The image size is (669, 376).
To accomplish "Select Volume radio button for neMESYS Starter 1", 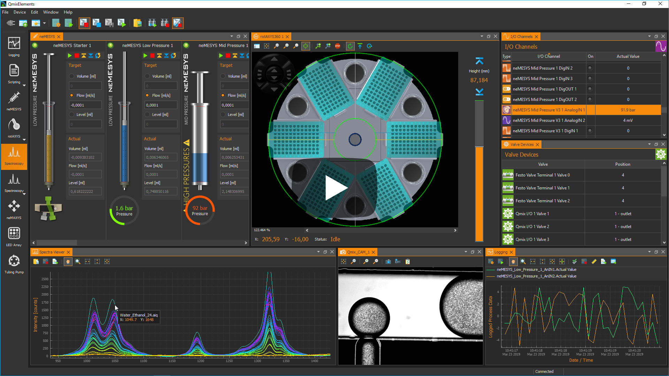I will click(72, 76).
